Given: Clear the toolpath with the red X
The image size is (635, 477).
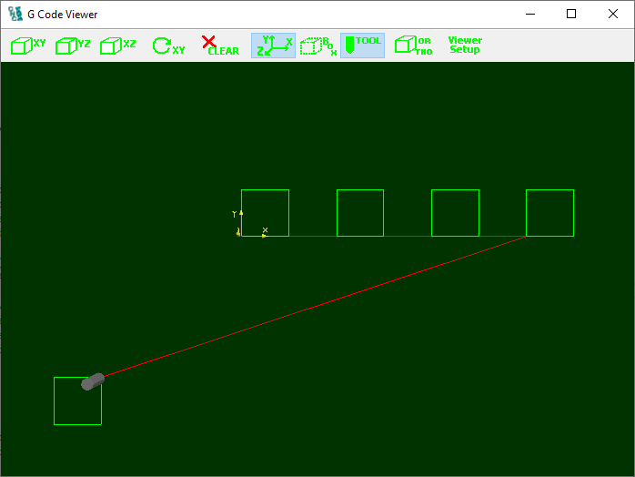Looking at the screenshot, I should (x=219, y=46).
